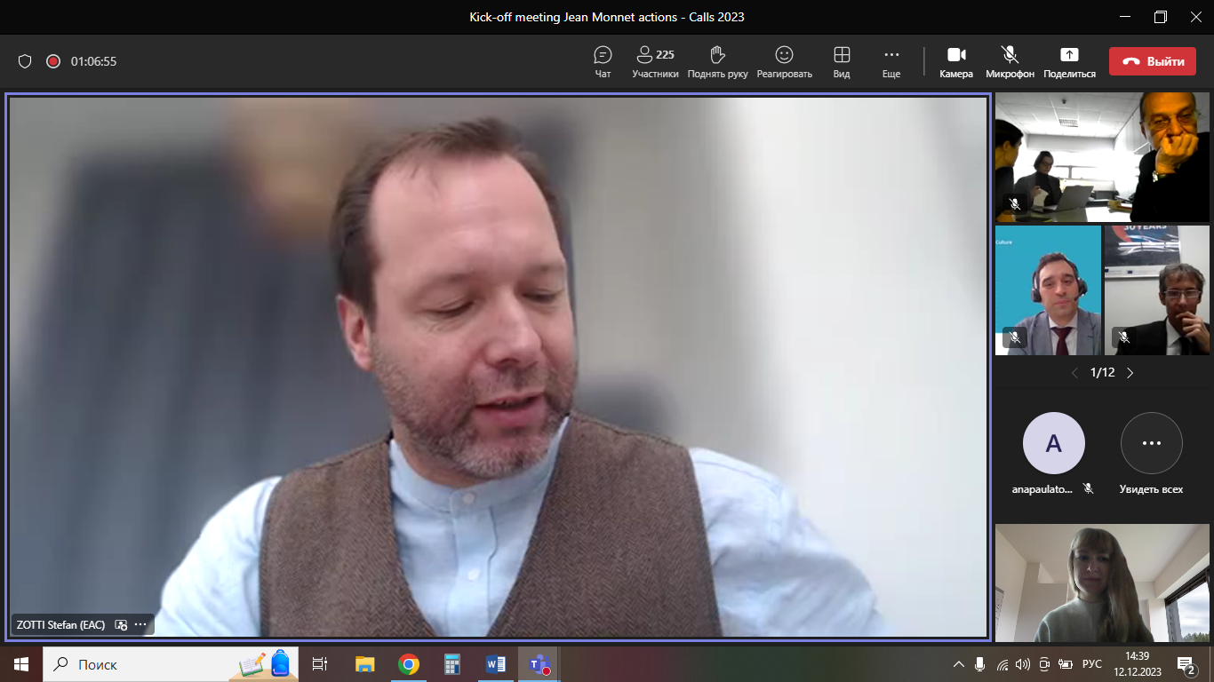Open Google Chrome from the taskbar
Image resolution: width=1214 pixels, height=682 pixels.
click(x=409, y=664)
